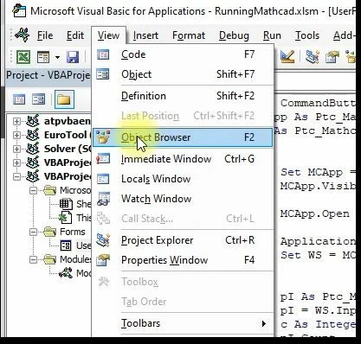Expand the EuroTool project node
This screenshot has height=344, width=361.
pyautogui.click(x=16, y=135)
